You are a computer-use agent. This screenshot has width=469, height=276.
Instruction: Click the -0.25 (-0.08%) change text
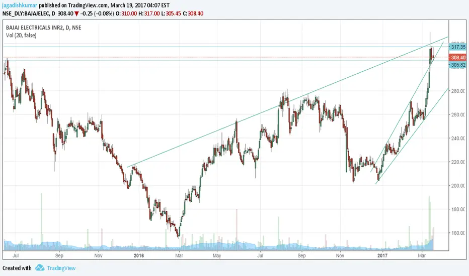(x=97, y=14)
